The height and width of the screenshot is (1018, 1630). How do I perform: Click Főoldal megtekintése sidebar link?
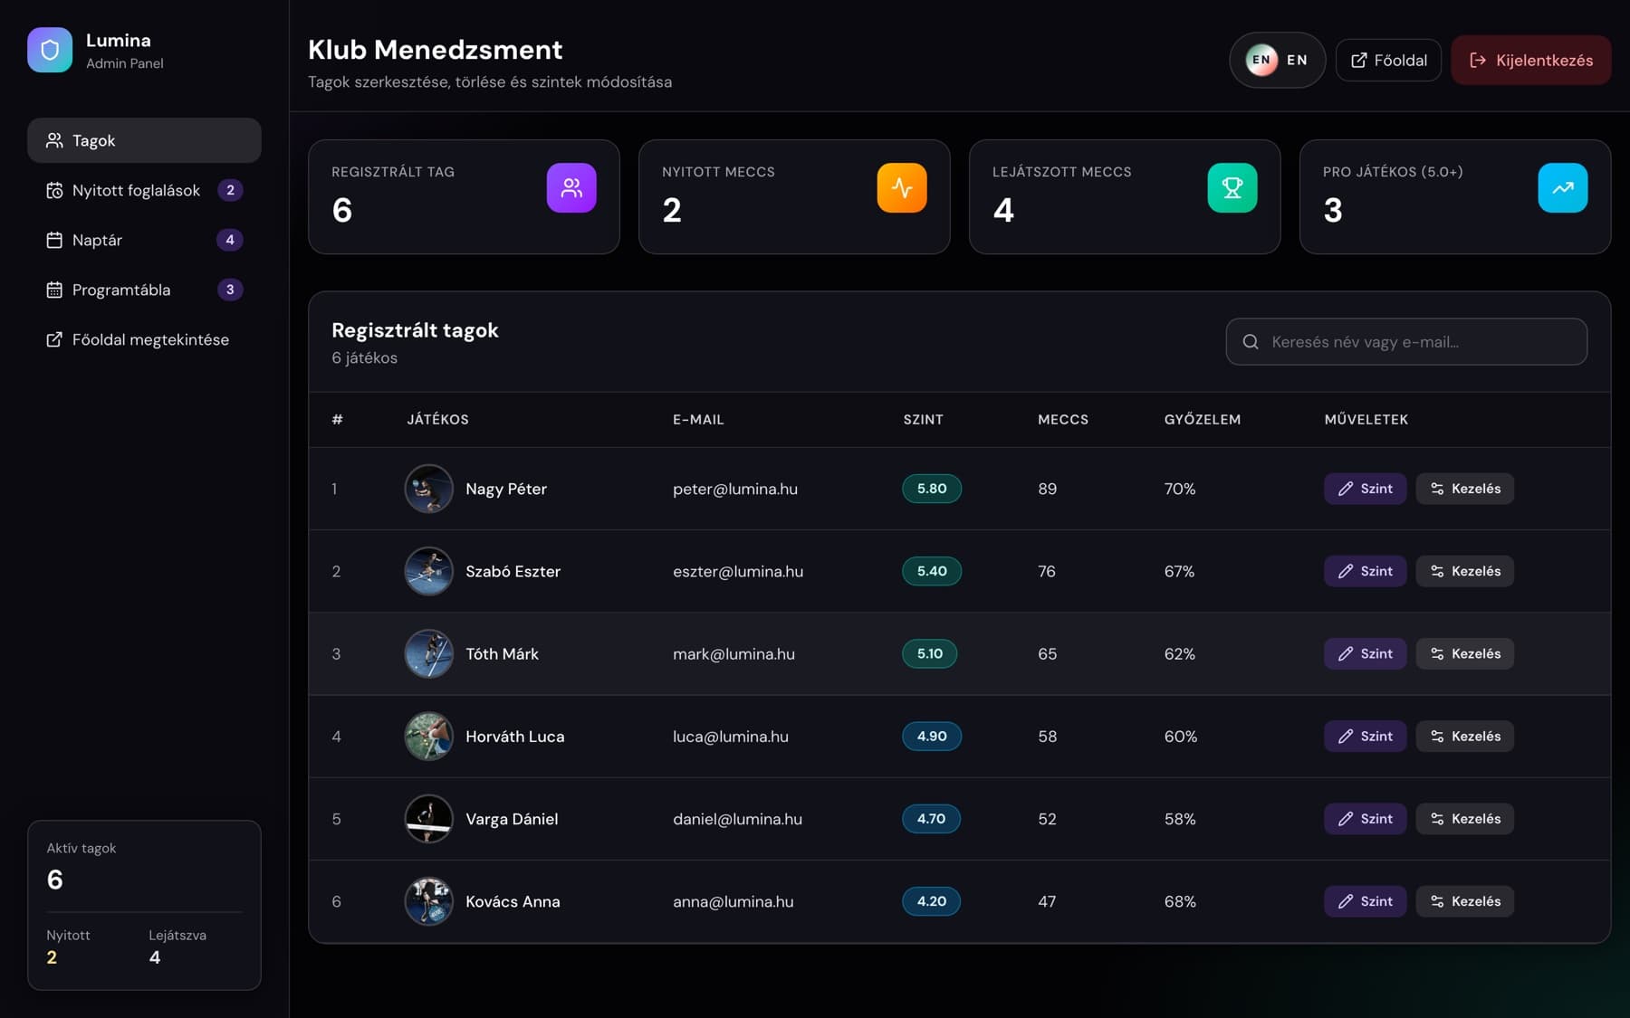(144, 339)
